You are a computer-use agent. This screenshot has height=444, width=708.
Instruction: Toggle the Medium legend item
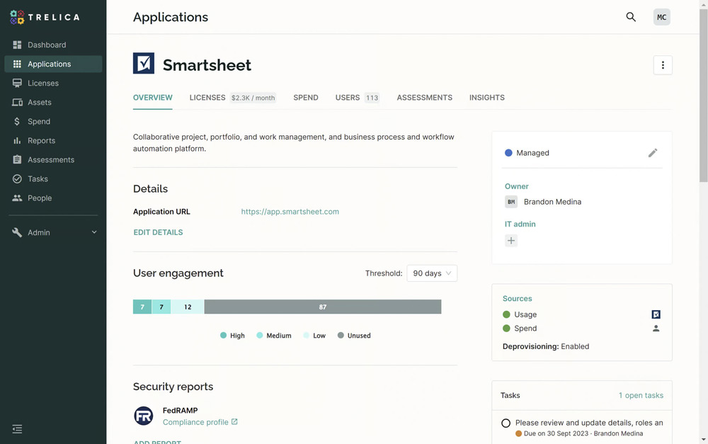tap(274, 336)
